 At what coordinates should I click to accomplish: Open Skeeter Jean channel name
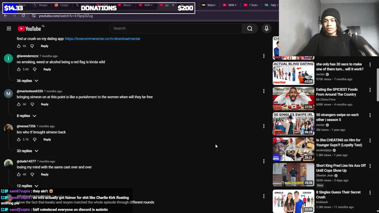pos(325,175)
